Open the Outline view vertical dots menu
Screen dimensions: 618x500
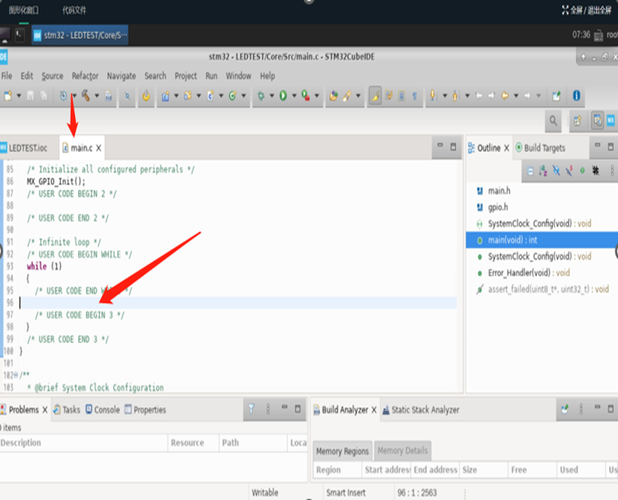(612, 170)
